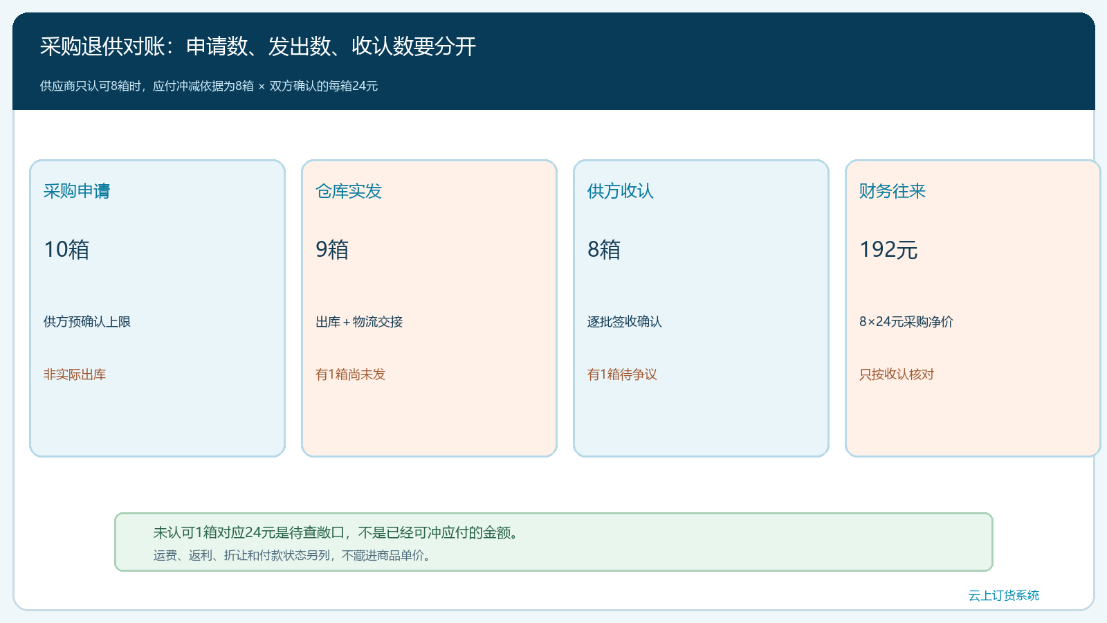Click the 逐批签收确认 note

coord(625,322)
